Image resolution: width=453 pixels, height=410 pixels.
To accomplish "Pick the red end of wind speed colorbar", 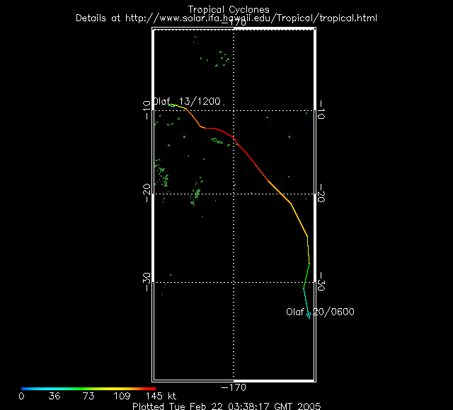I will [x=151, y=389].
